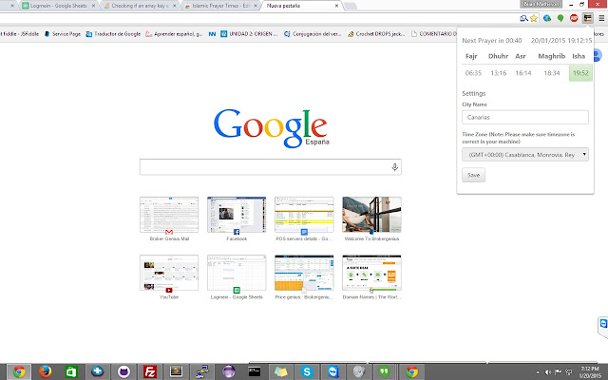Switch to Checking if an array key tab
This screenshot has height=380, width=608.
pyautogui.click(x=138, y=6)
